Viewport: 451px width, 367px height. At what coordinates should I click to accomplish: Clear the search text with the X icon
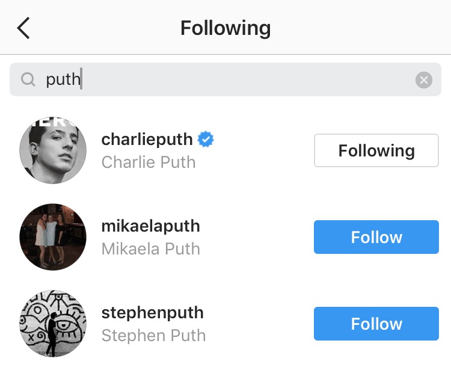(x=424, y=79)
